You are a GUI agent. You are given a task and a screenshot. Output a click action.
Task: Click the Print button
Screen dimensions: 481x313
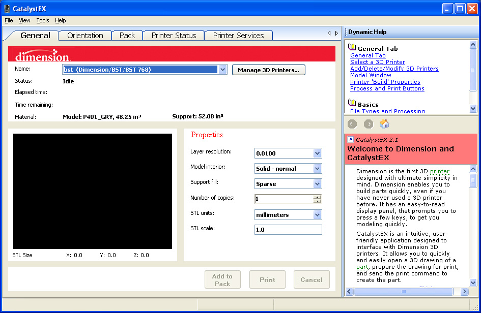pyautogui.click(x=267, y=279)
